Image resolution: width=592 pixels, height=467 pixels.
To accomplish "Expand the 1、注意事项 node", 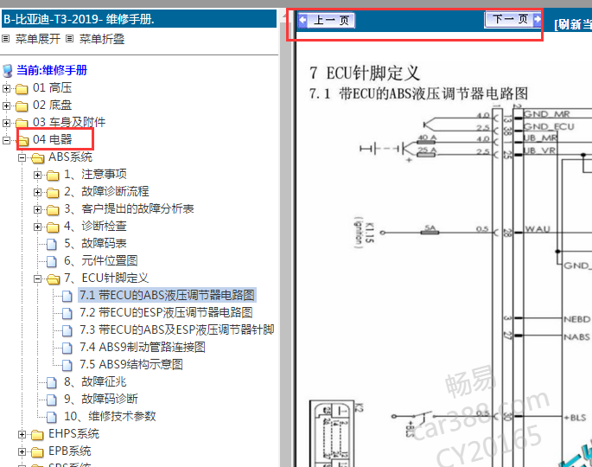I will [x=37, y=175].
